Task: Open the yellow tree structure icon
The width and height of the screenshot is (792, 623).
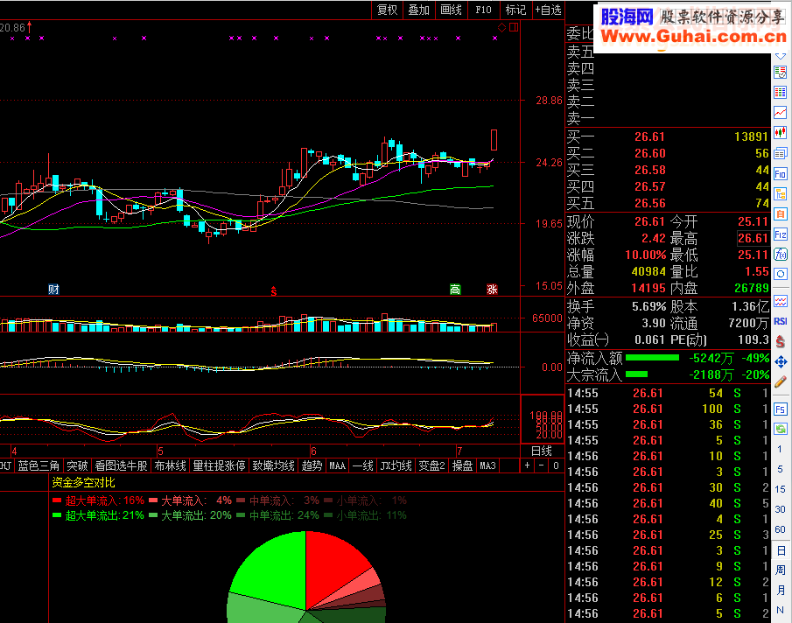Action: point(781,194)
